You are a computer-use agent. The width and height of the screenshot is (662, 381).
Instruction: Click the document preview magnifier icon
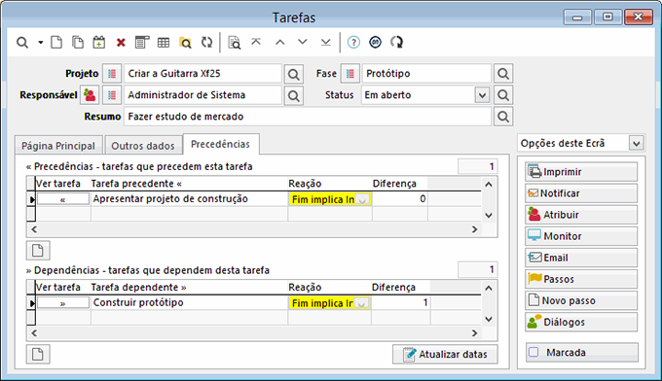tap(234, 42)
